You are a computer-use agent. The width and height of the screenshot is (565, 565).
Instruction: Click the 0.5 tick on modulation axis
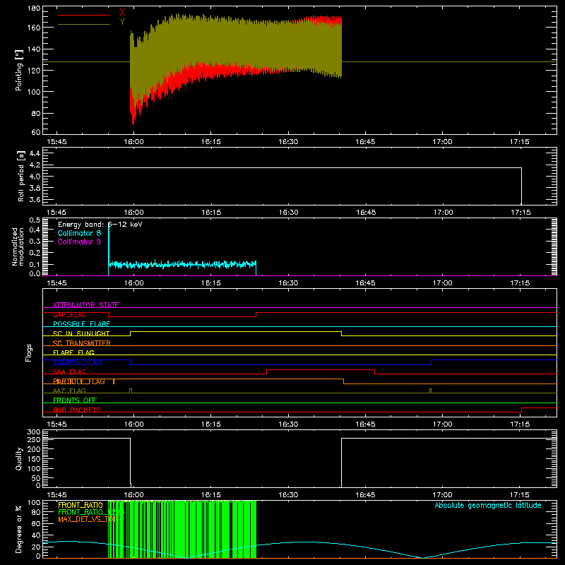click(x=35, y=220)
